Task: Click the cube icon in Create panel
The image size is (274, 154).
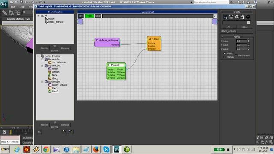Action: click(x=248, y=17)
